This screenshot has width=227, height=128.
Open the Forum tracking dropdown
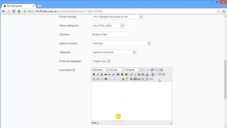pos(117,17)
